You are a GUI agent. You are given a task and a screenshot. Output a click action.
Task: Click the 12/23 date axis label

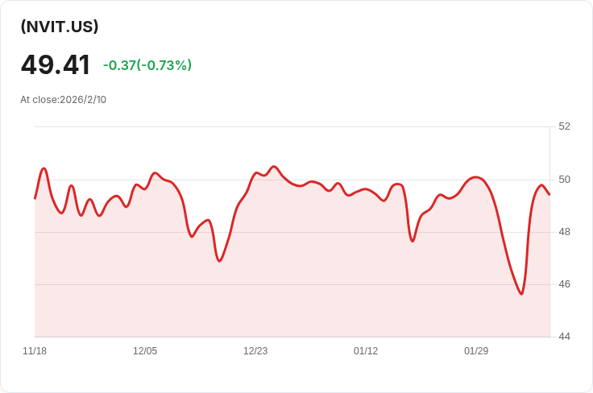tap(255, 351)
